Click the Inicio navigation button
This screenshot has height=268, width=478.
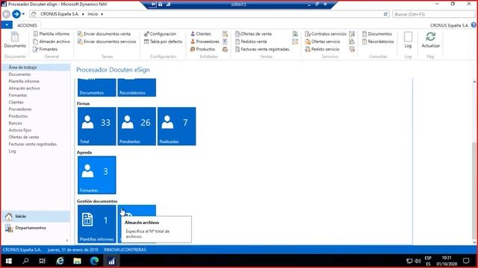pos(36,217)
